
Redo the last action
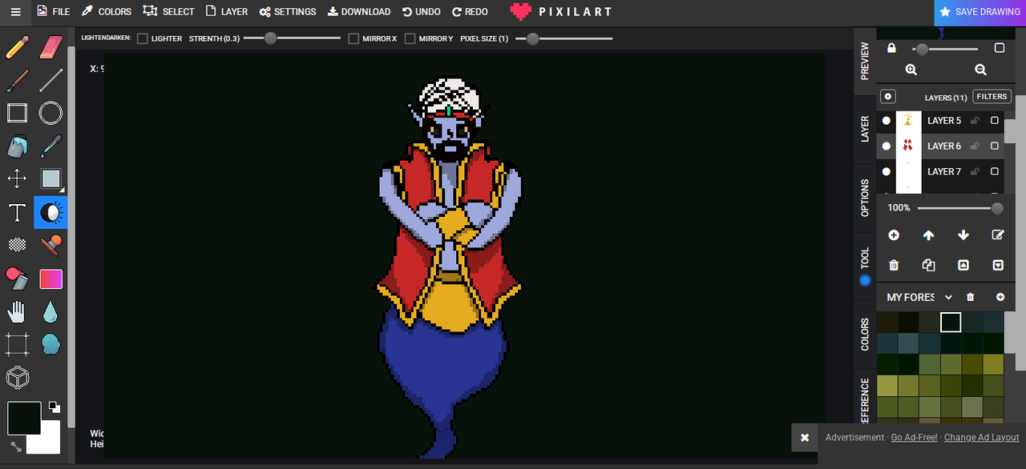click(x=470, y=12)
